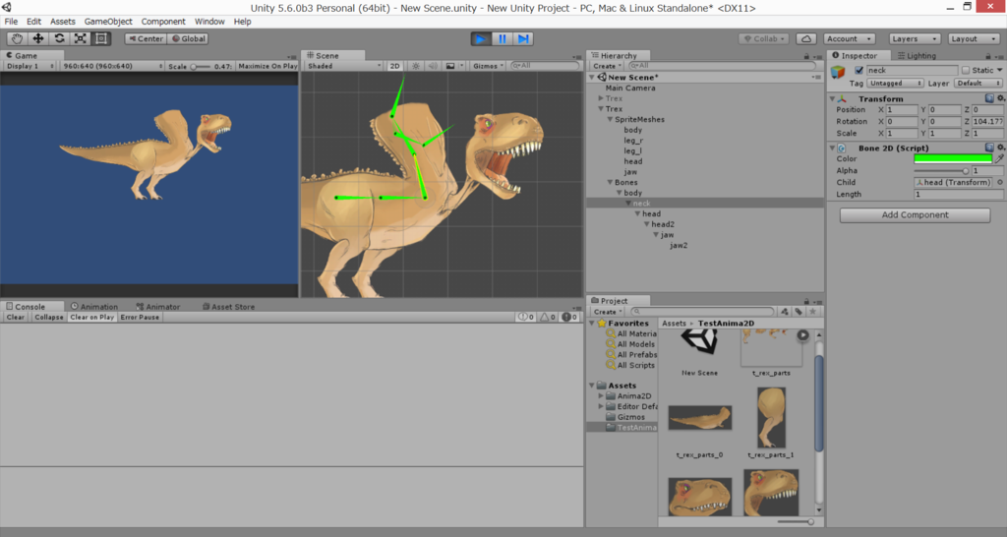Collapse the SpriteMeshes tree node

pyautogui.click(x=610, y=119)
